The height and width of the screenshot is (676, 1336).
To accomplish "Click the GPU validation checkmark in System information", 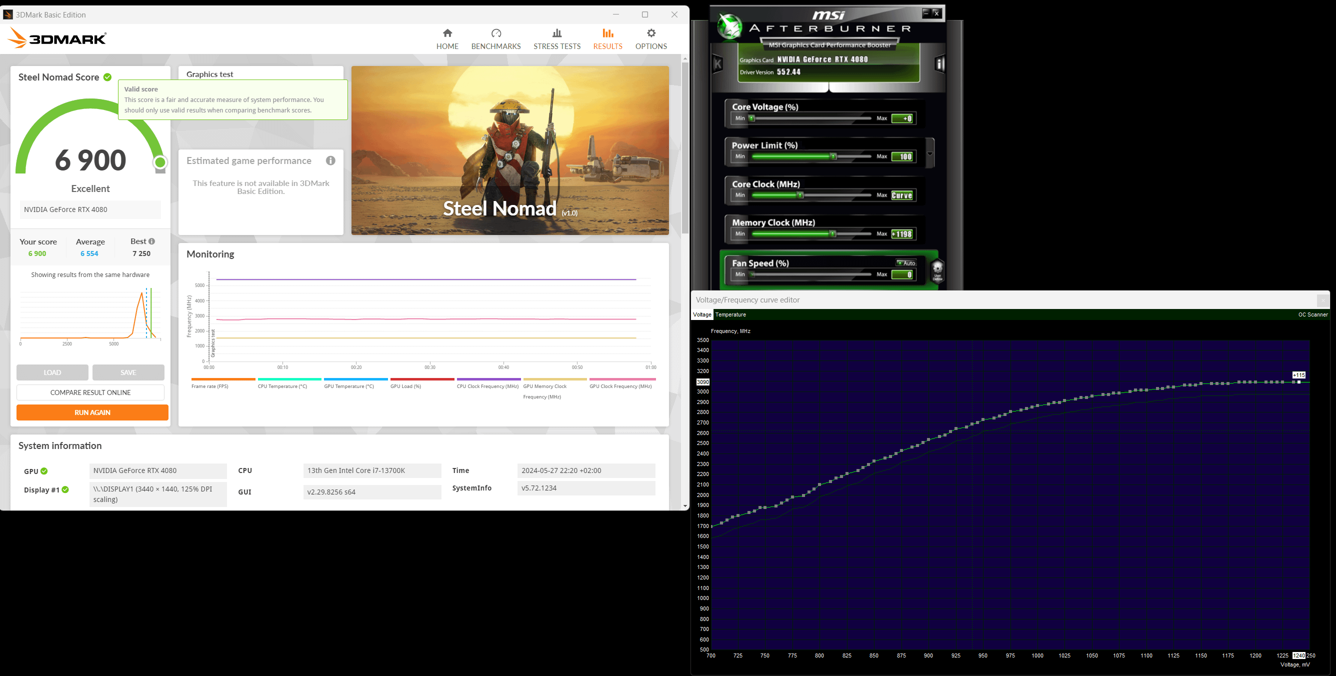I will (44, 471).
